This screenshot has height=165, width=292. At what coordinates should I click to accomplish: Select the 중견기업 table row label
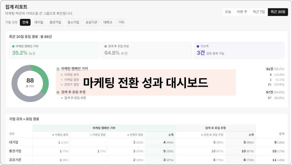15,151
